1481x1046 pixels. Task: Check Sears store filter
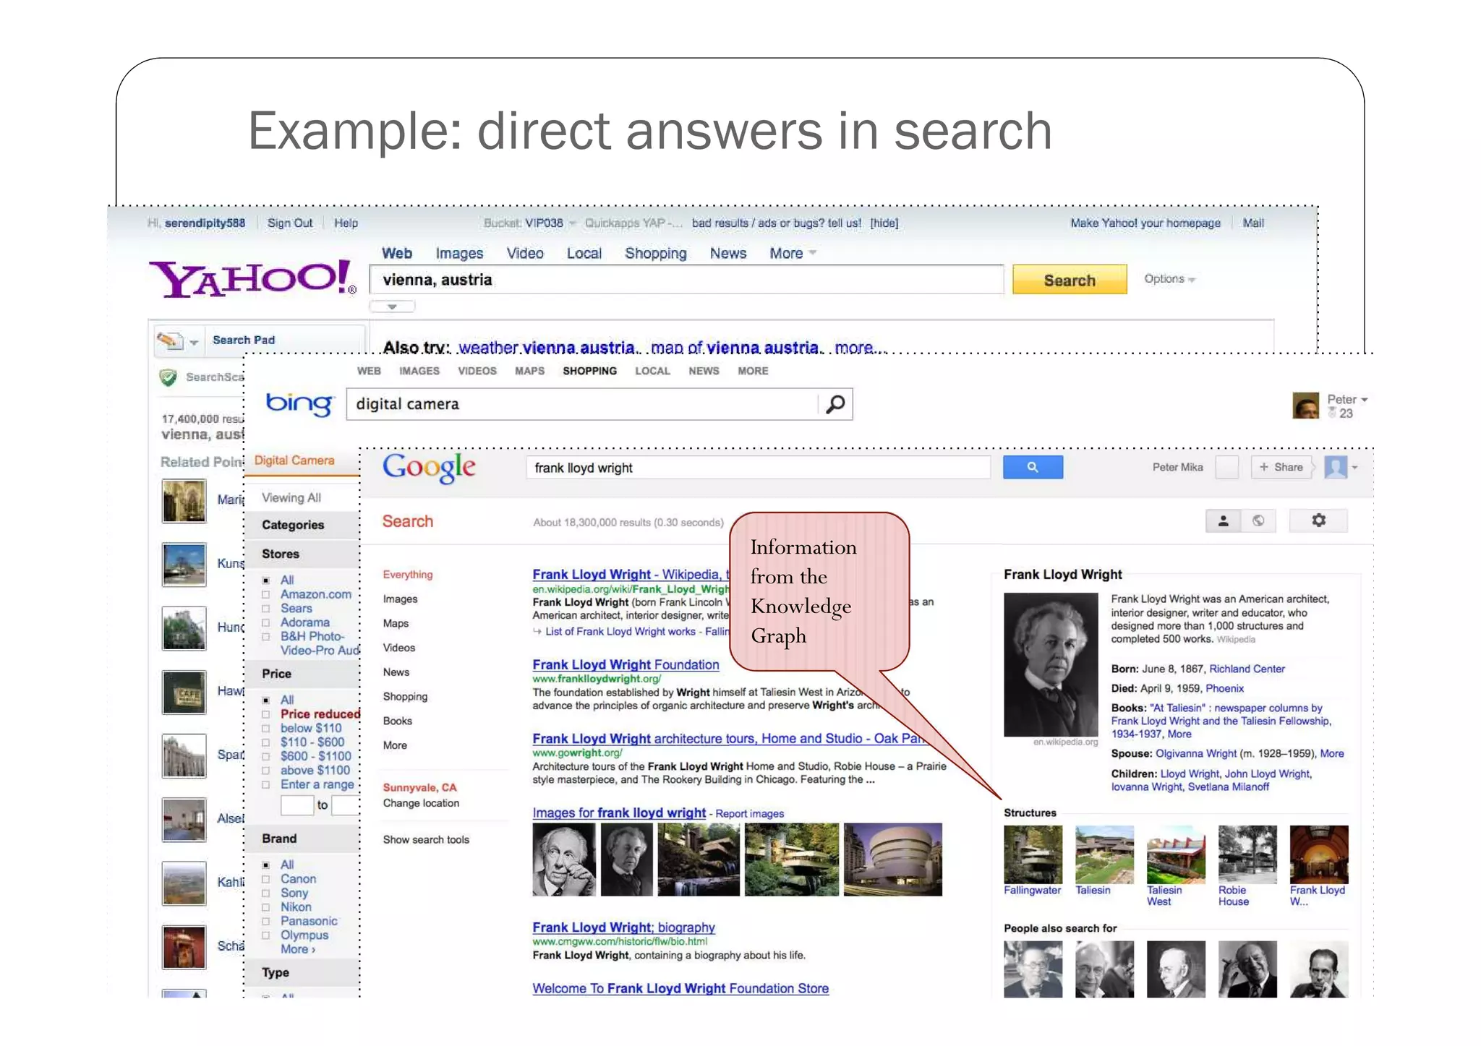266,609
